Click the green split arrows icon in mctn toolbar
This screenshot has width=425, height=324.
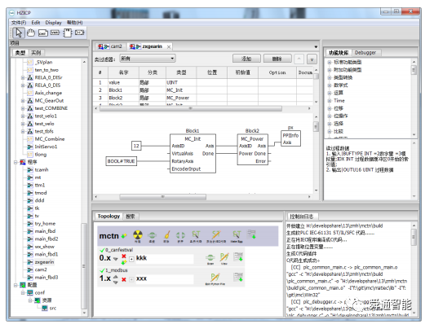[180, 235]
